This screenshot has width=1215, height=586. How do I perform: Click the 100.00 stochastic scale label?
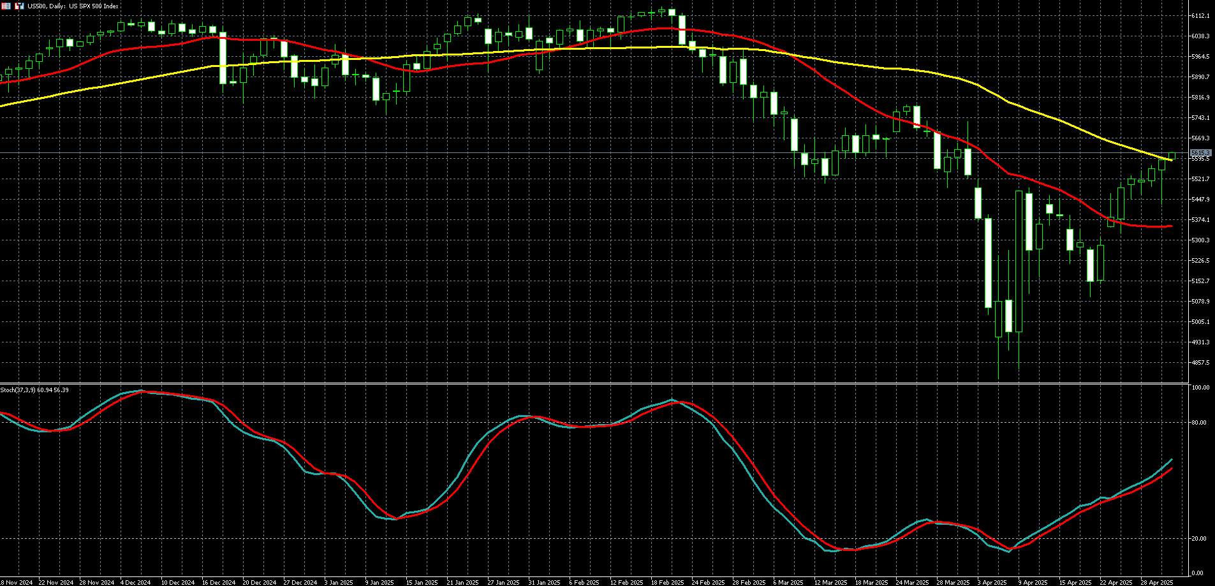[x=1200, y=388]
